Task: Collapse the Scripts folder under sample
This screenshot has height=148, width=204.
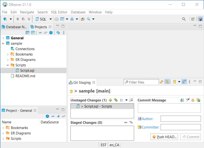Action: pos(8,65)
